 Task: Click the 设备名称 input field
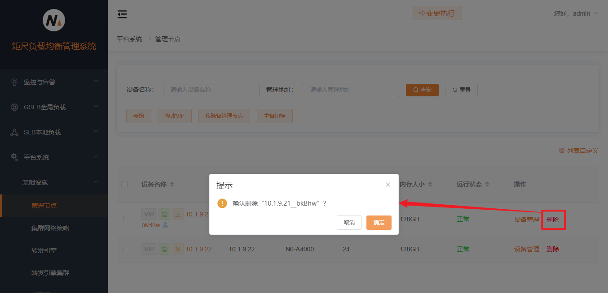pos(211,90)
